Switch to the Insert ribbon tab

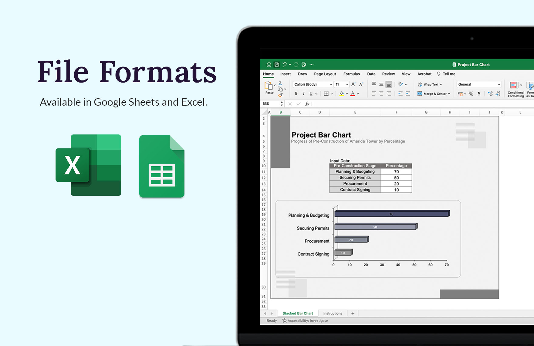pos(286,74)
